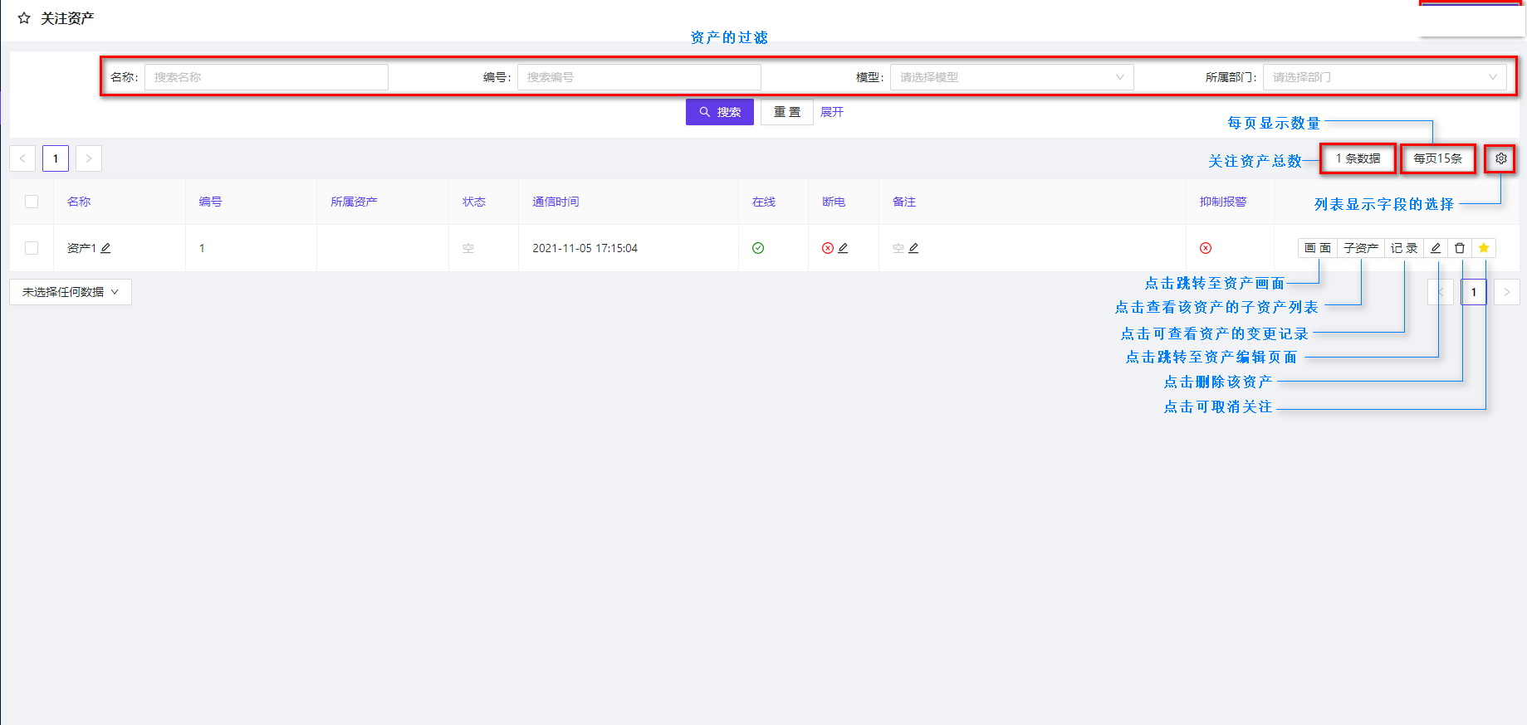Click the 资产1 name text

coord(81,248)
